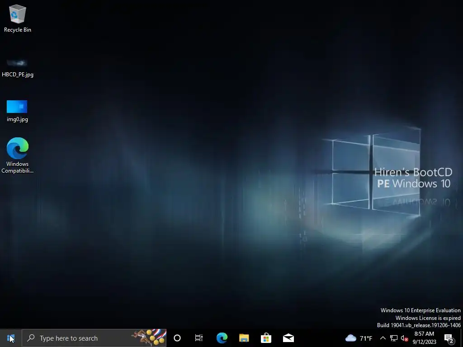463x347 pixels.
Task: Click the search highlights runner image
Action: click(149, 338)
